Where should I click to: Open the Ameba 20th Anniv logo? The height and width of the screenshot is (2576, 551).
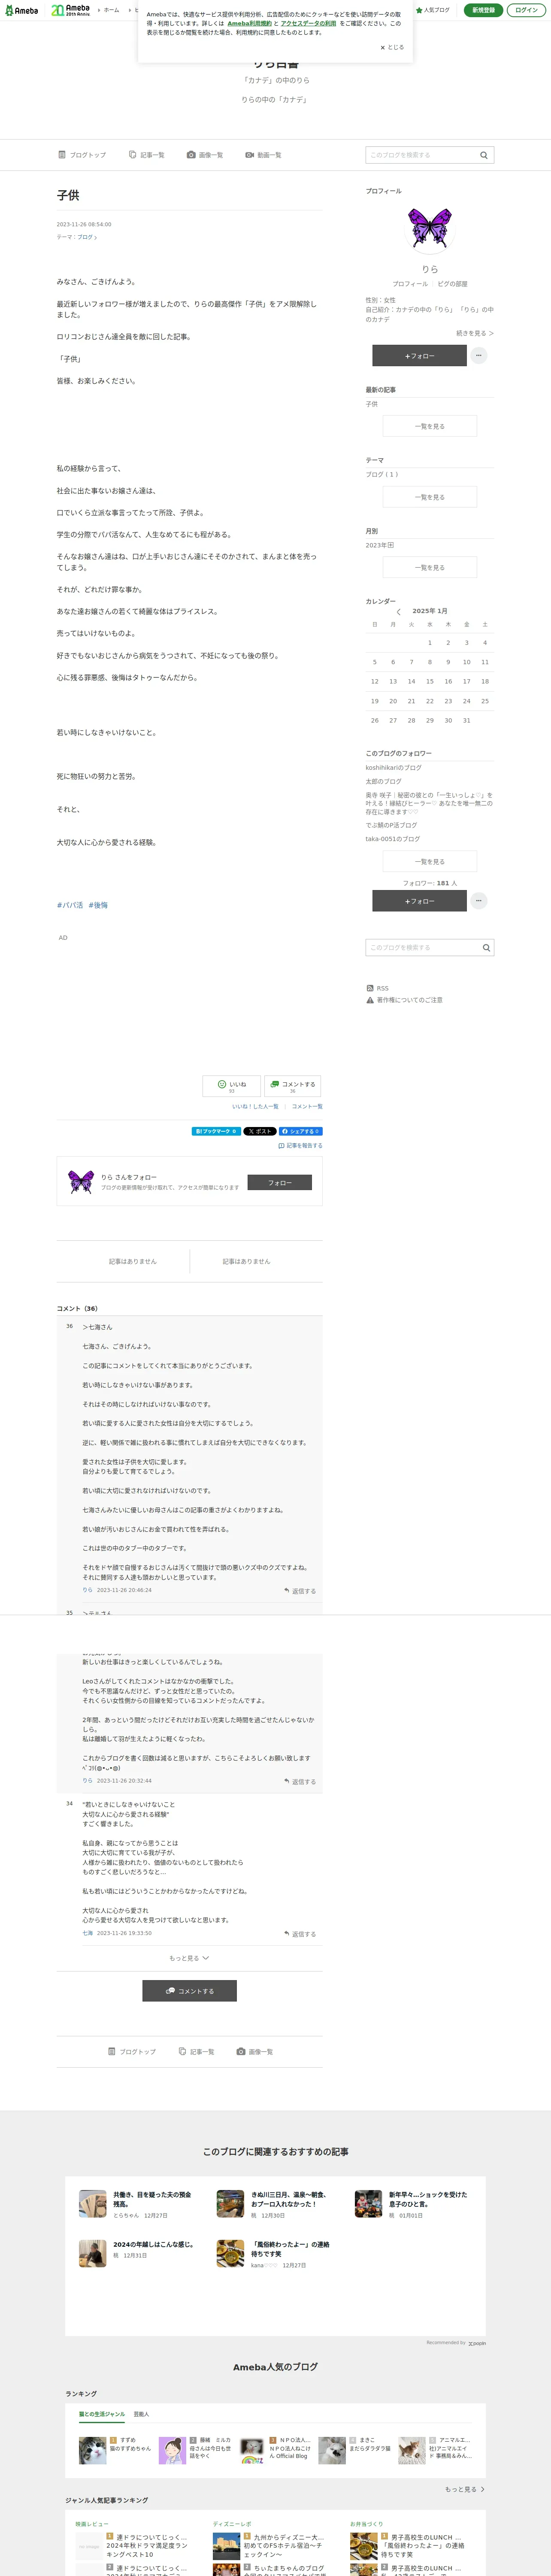70,10
